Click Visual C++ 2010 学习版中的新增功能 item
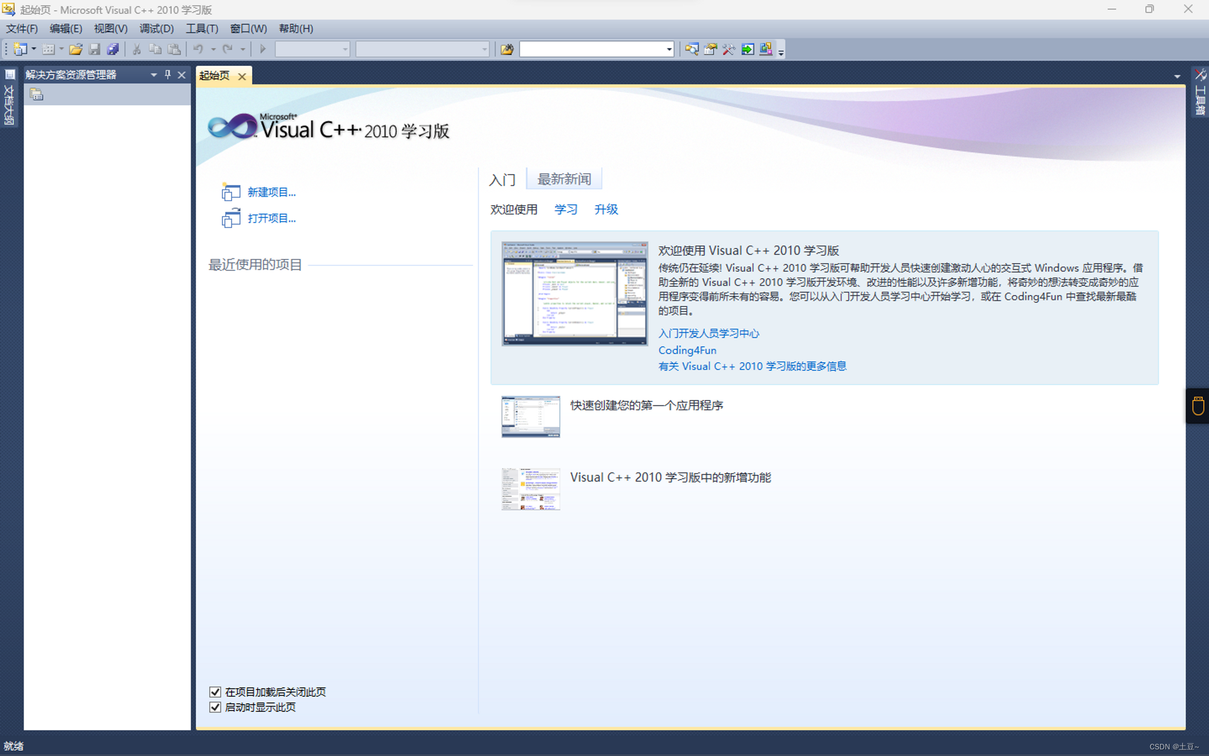 point(670,477)
